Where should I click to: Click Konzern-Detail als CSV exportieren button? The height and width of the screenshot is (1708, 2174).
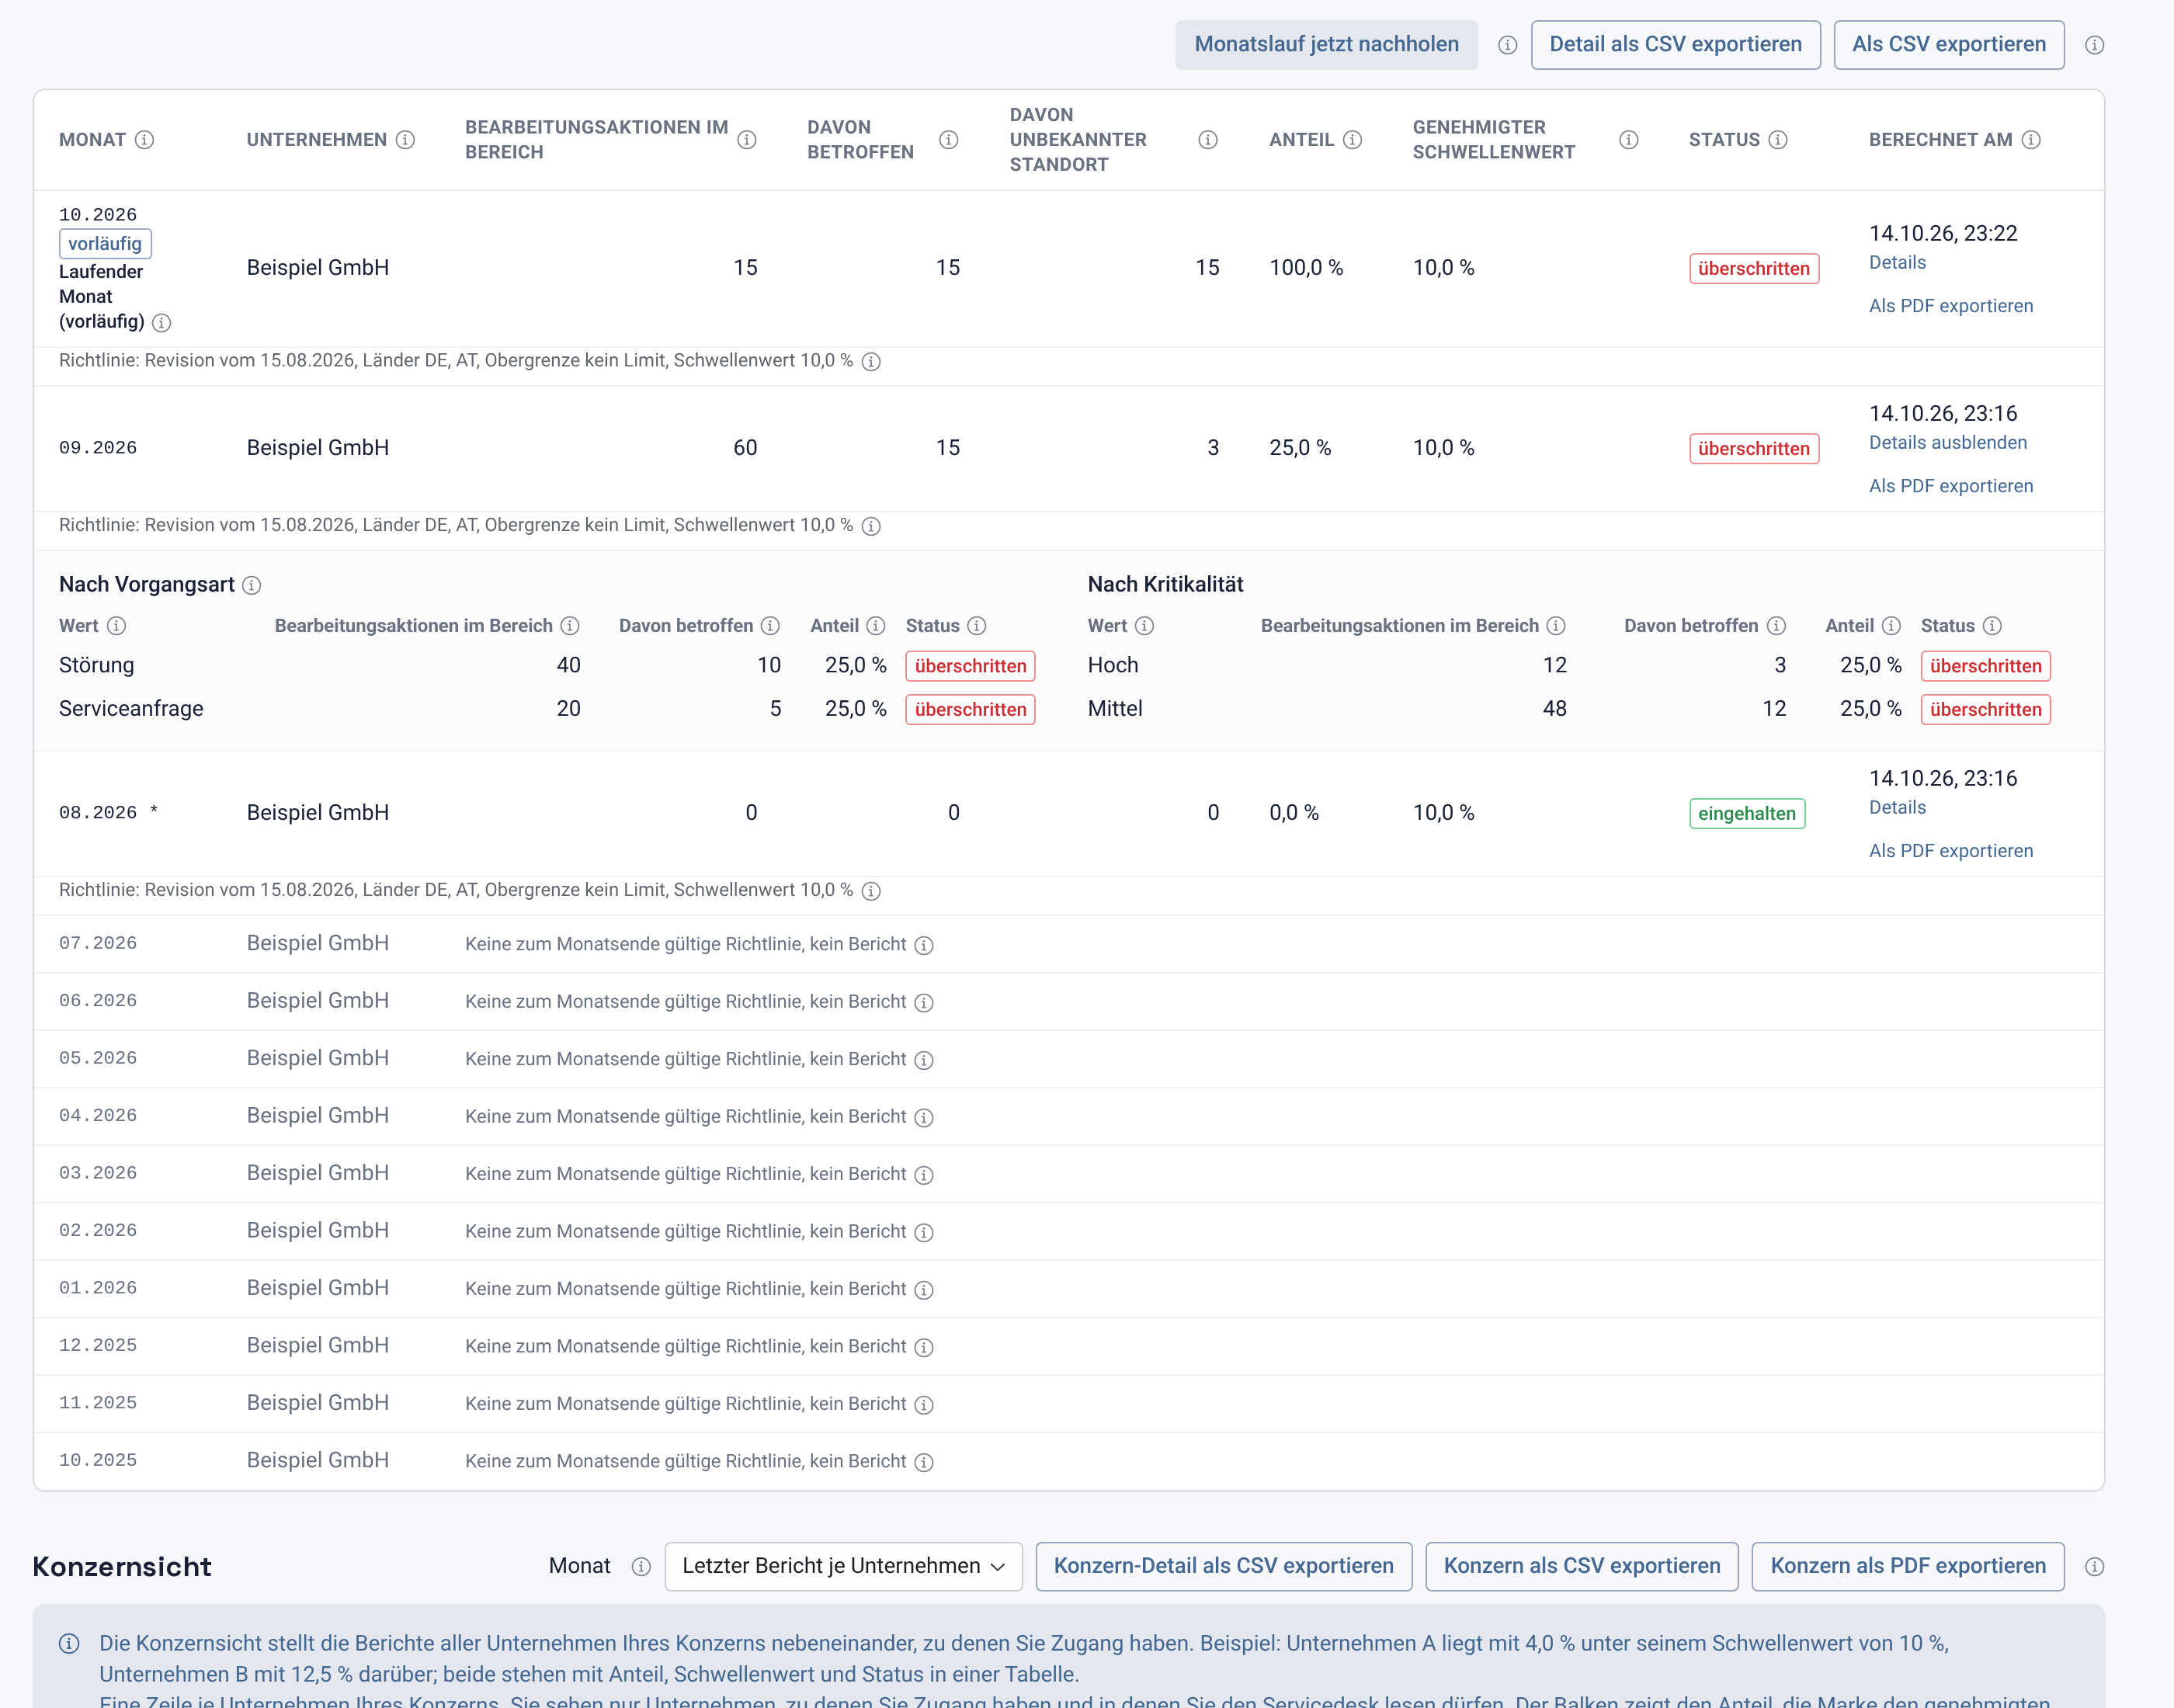1223,1566
